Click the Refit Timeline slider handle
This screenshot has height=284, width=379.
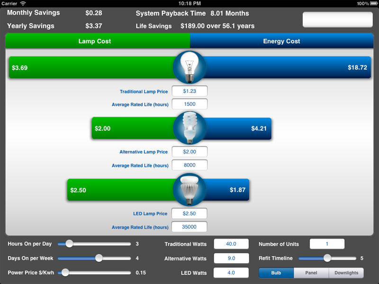click(327, 258)
